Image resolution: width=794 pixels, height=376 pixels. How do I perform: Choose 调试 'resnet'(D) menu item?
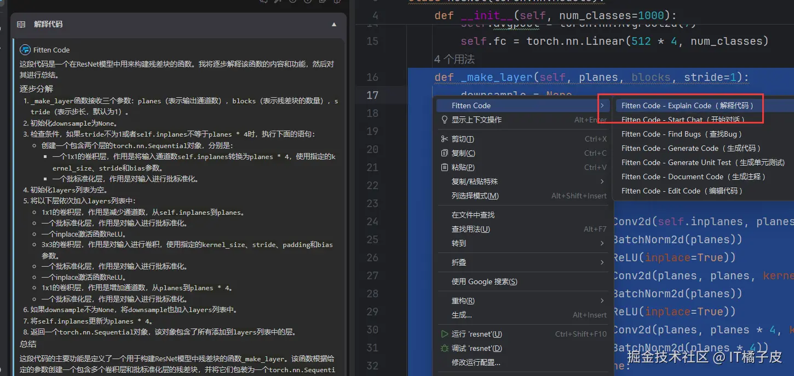click(522, 348)
